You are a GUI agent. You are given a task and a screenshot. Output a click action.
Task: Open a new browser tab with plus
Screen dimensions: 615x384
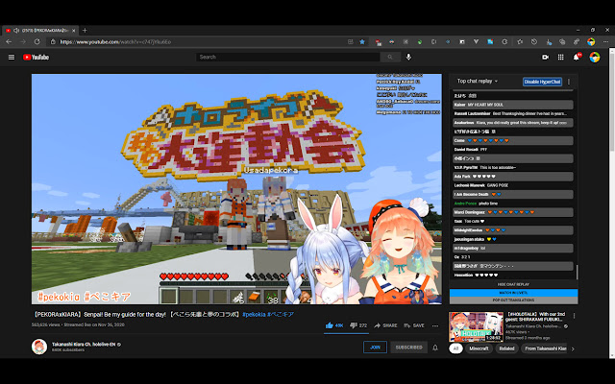[85, 30]
